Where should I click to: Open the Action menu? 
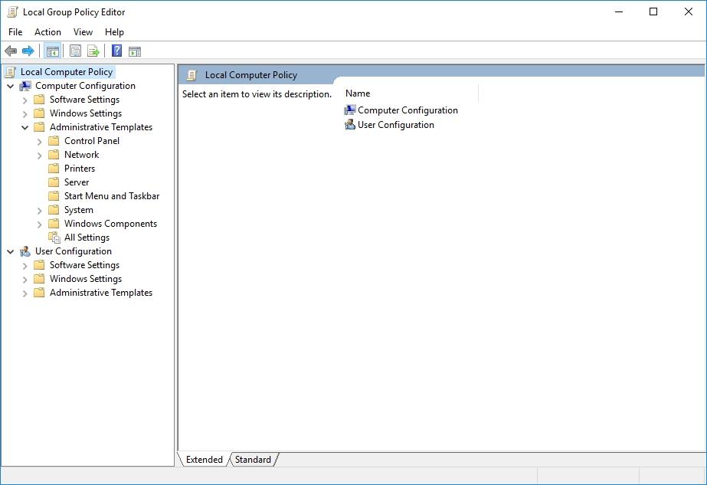tap(47, 32)
